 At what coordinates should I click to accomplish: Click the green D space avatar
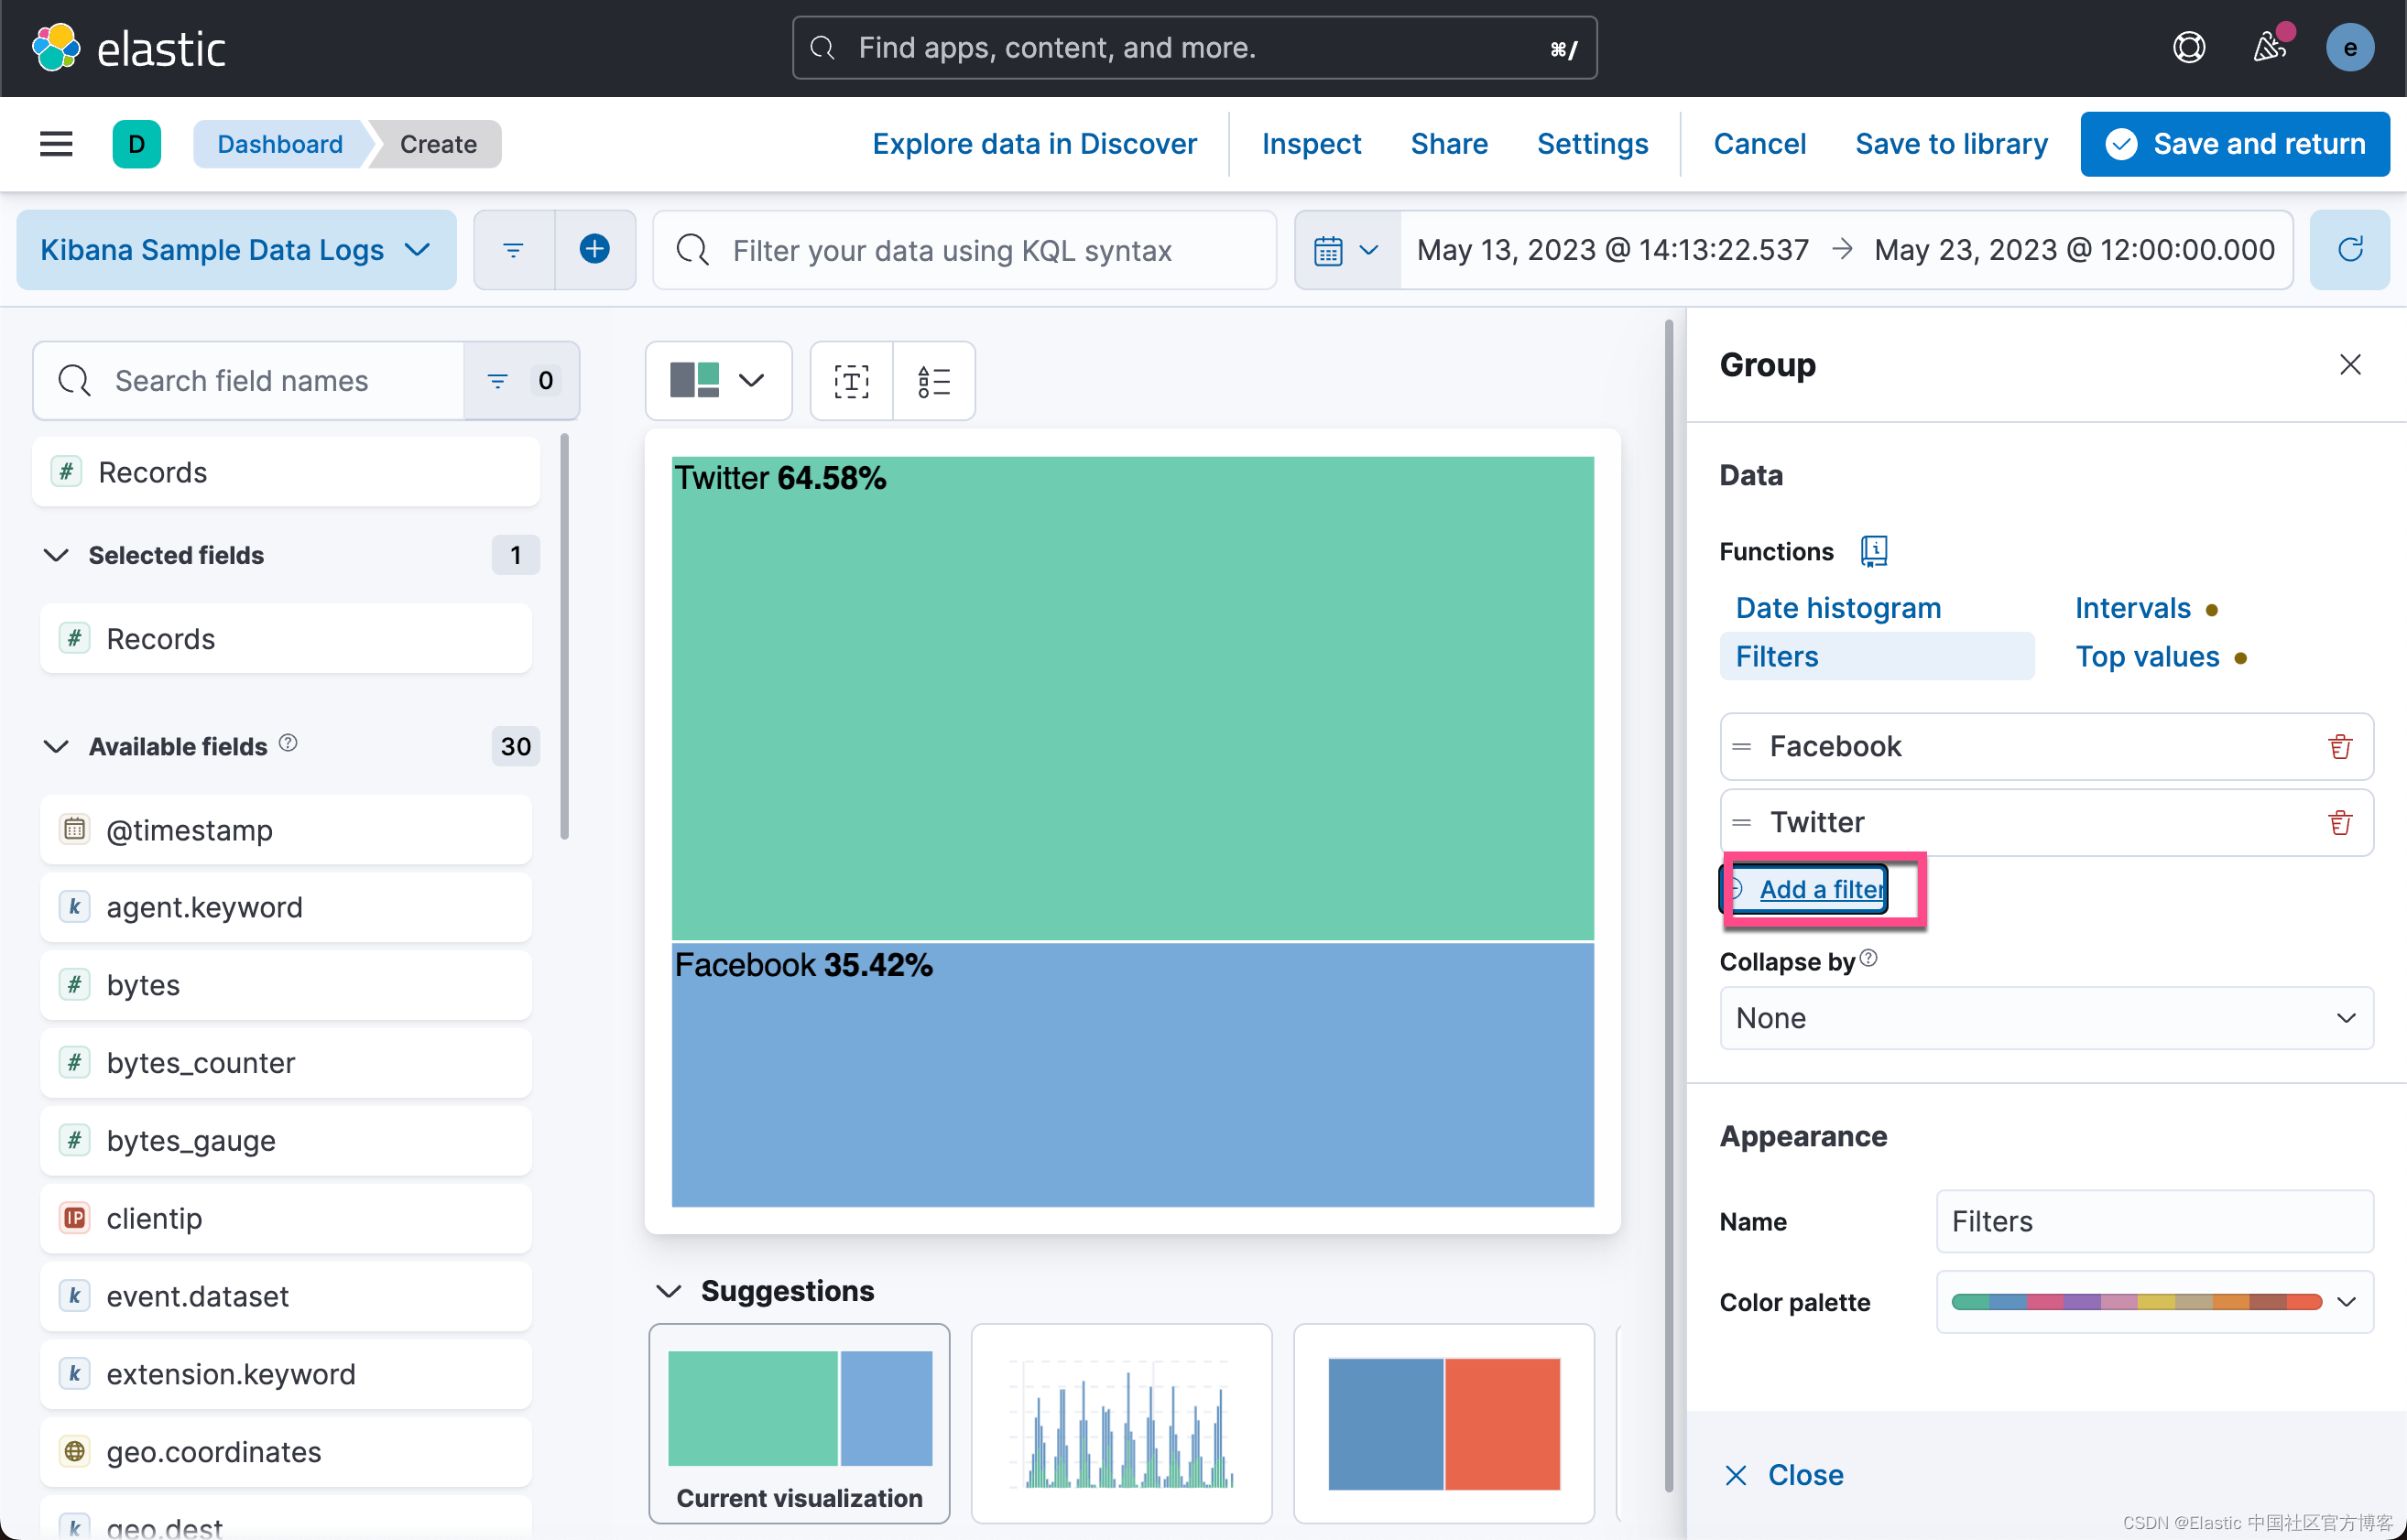click(x=137, y=144)
